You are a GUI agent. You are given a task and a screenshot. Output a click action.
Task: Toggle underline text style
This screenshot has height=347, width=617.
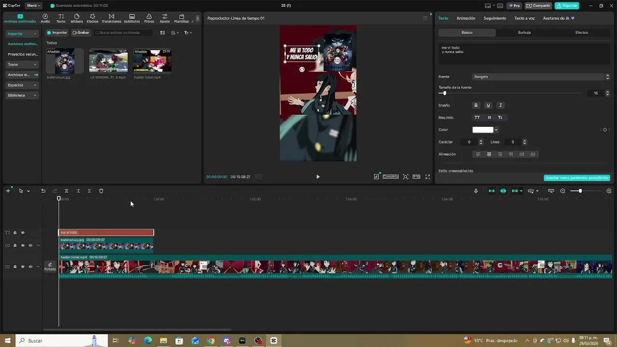click(488, 106)
